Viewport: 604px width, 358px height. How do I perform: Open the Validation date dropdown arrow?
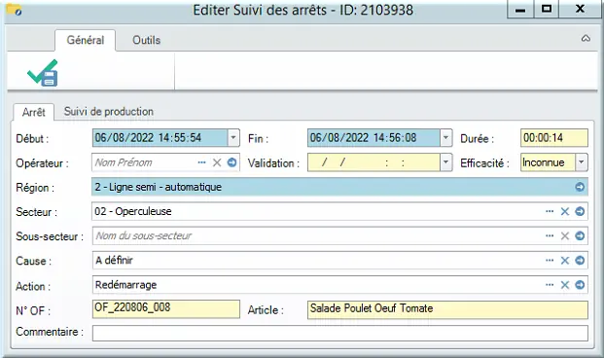click(445, 162)
